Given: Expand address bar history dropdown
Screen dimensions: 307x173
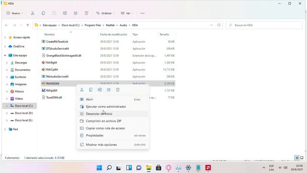Looking at the screenshot, I should point(212,25).
